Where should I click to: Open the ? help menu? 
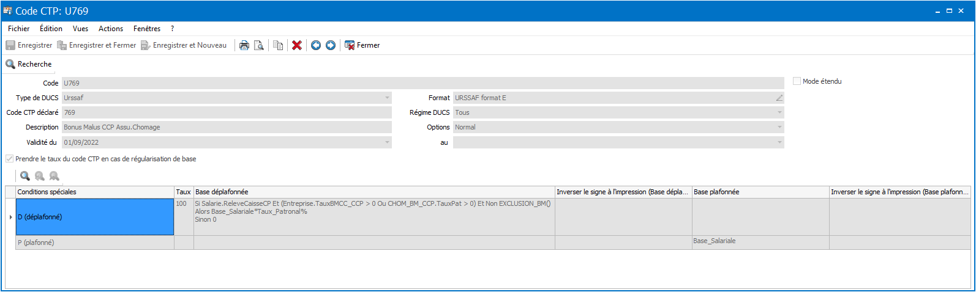(x=173, y=29)
